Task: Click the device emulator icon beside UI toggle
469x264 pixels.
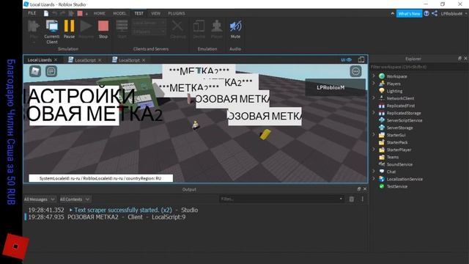Action: coord(361,59)
